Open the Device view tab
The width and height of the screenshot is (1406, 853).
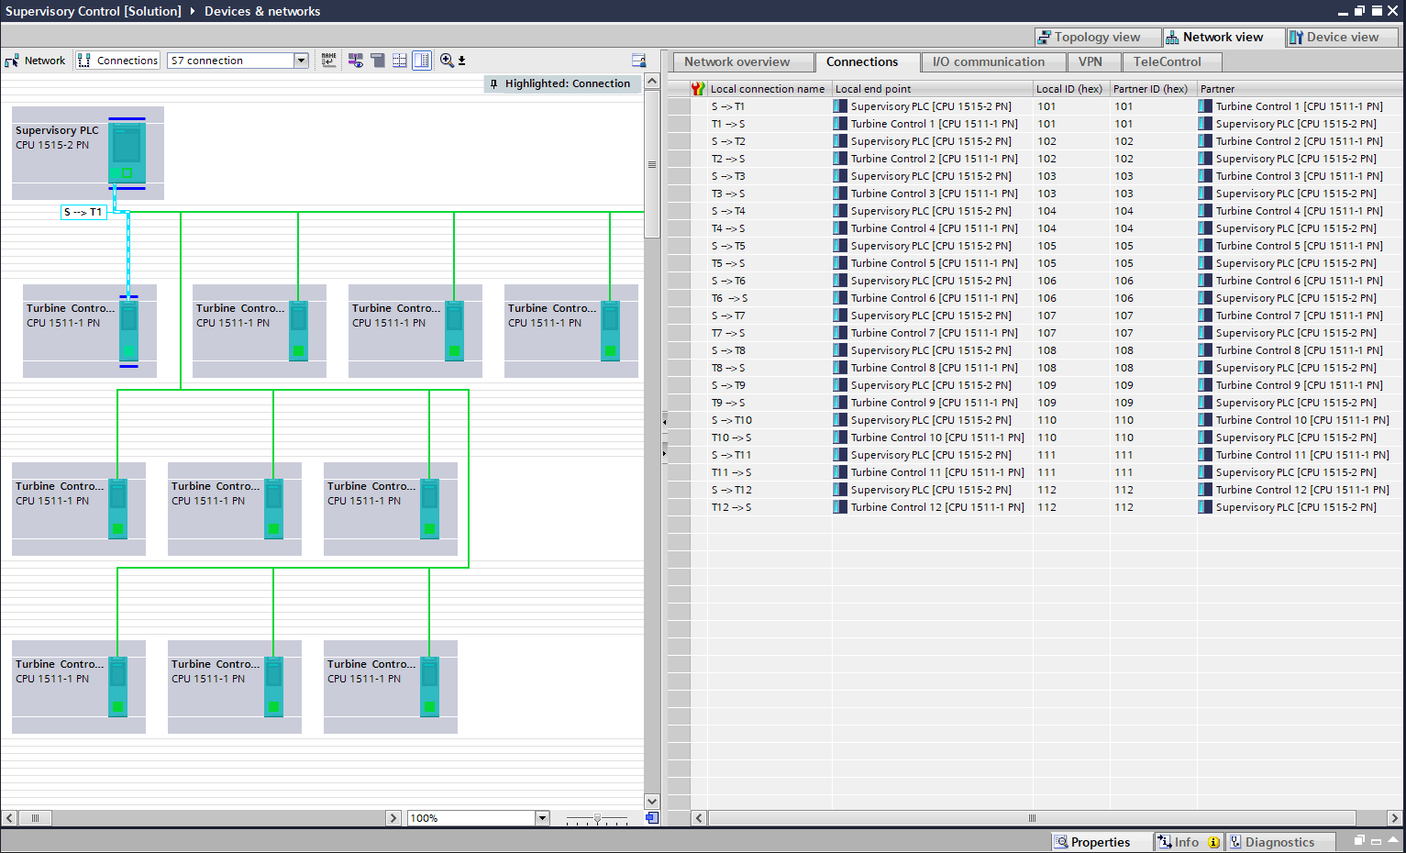1342,37
